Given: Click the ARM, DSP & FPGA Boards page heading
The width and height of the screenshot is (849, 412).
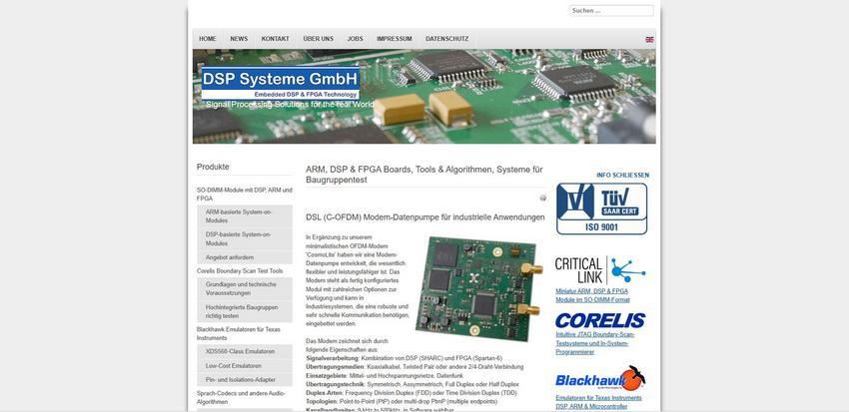Looking at the screenshot, I should click(424, 175).
